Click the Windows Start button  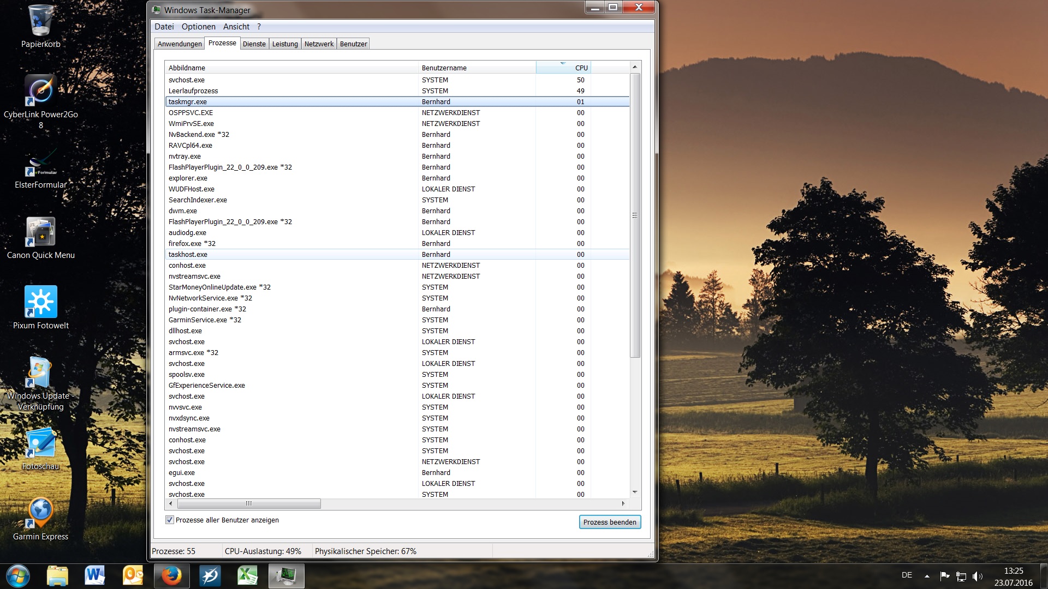(x=18, y=576)
